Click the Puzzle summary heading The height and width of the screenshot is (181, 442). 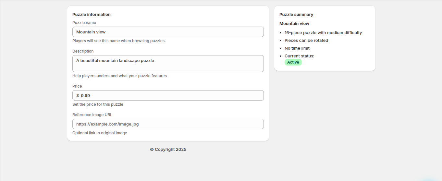[296, 15]
